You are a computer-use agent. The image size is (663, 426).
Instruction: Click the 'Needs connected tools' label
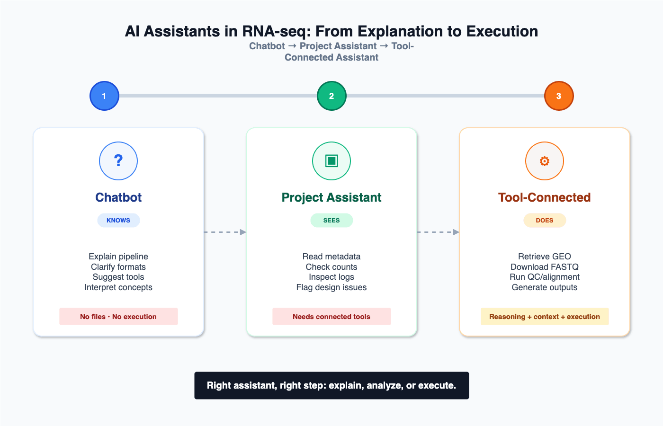point(331,317)
